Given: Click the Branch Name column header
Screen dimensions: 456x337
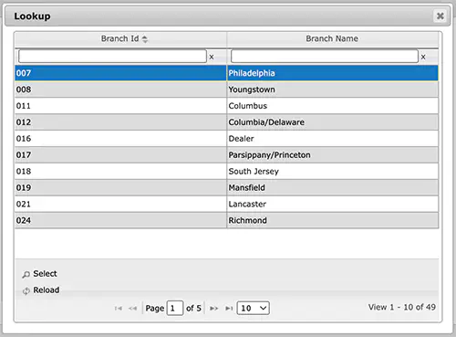Looking at the screenshot, I should [332, 39].
